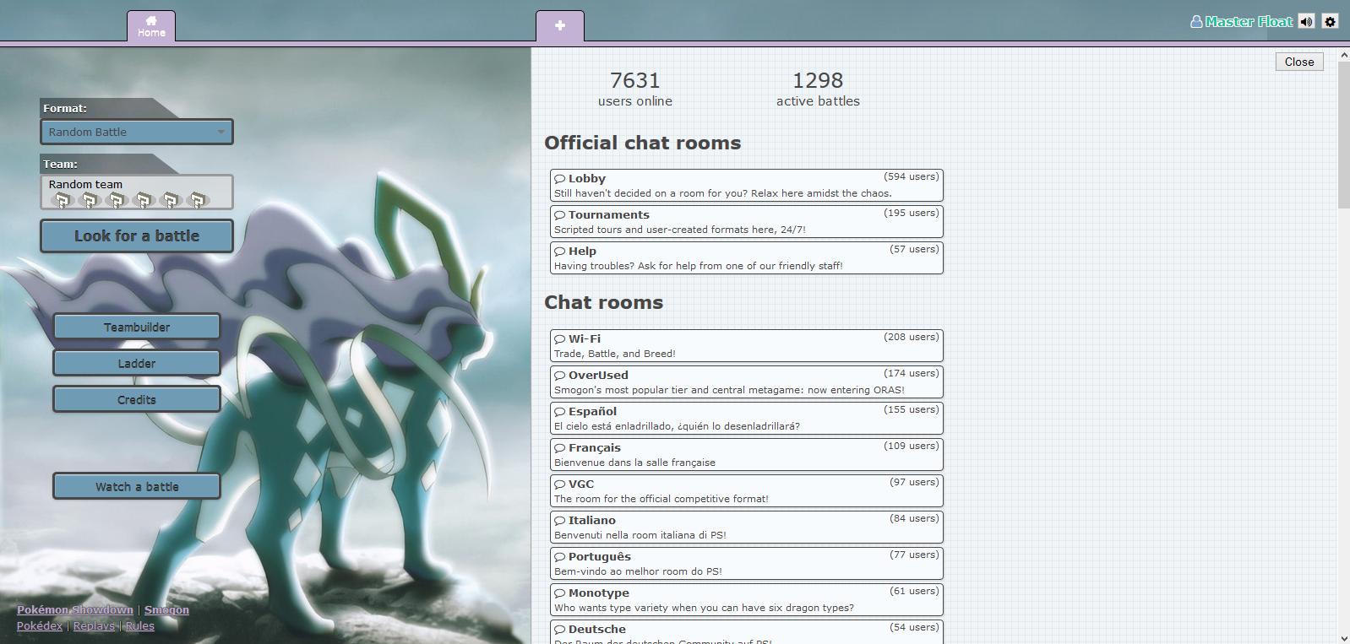Image resolution: width=1350 pixels, height=644 pixels.
Task: Close the rooms list panel
Action: 1299,62
